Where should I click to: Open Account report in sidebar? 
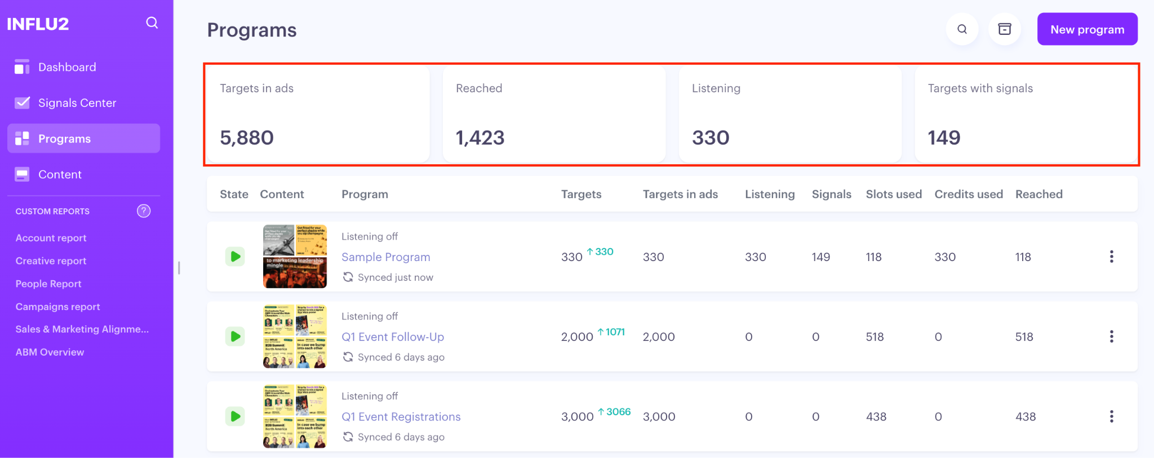tap(51, 238)
